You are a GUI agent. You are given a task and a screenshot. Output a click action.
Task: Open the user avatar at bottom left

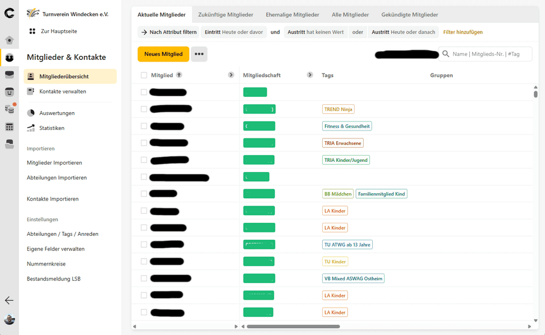coord(9,320)
